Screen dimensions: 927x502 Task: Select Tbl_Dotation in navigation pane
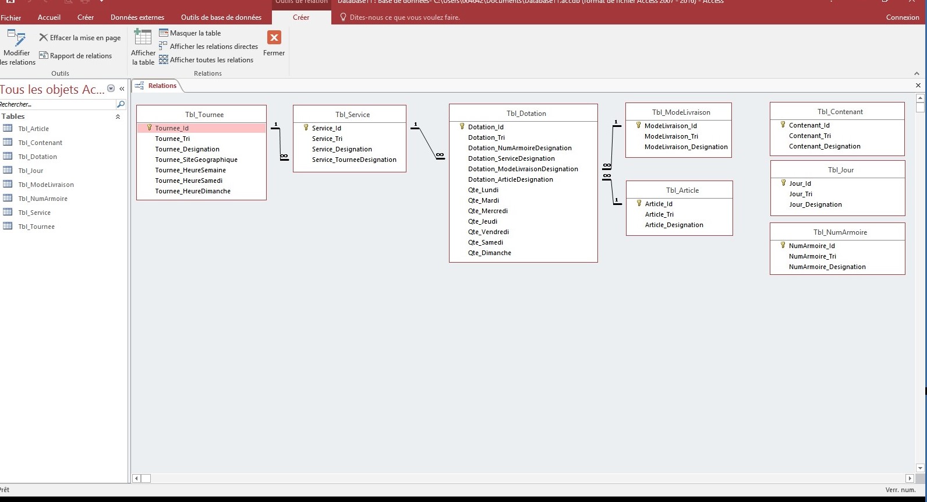[x=37, y=157]
